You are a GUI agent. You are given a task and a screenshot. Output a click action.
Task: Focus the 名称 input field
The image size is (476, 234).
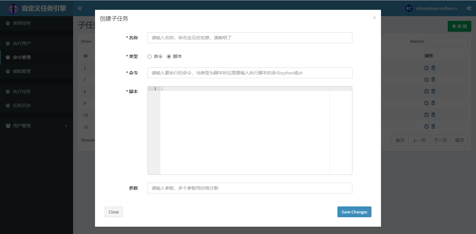point(249,38)
